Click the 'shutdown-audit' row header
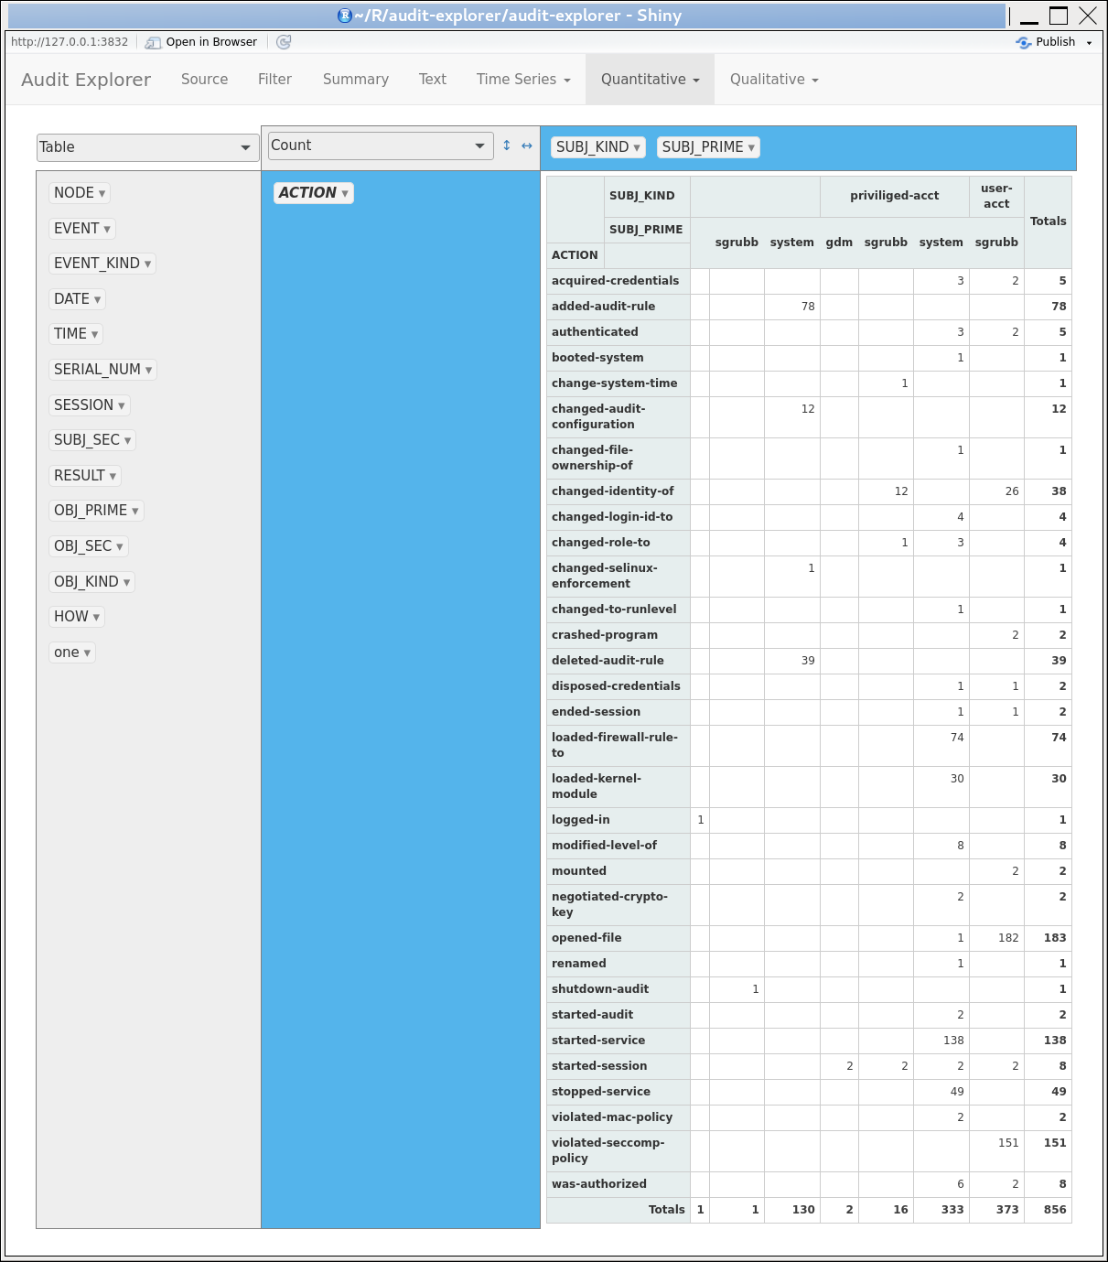The width and height of the screenshot is (1108, 1262). pos(618,989)
